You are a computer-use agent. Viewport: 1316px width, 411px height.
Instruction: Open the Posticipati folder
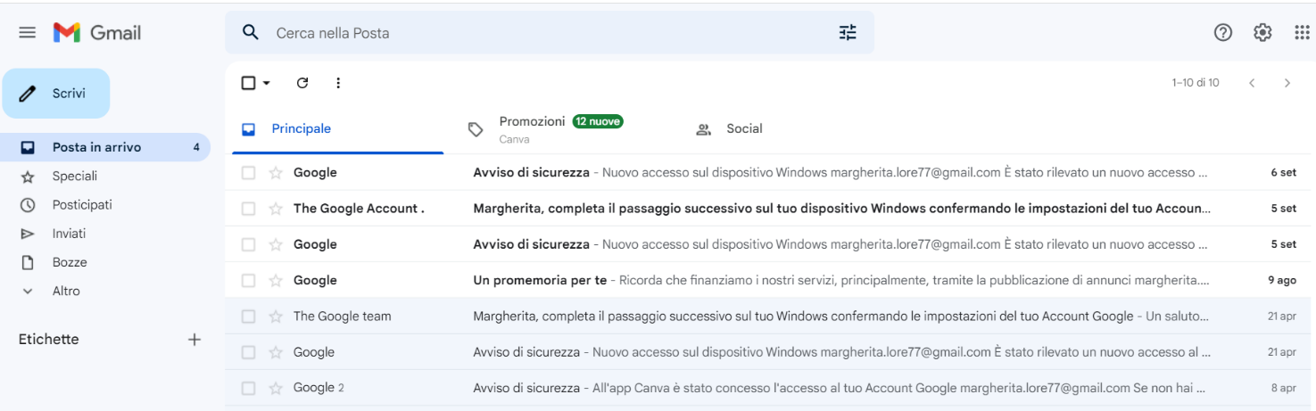click(105, 204)
